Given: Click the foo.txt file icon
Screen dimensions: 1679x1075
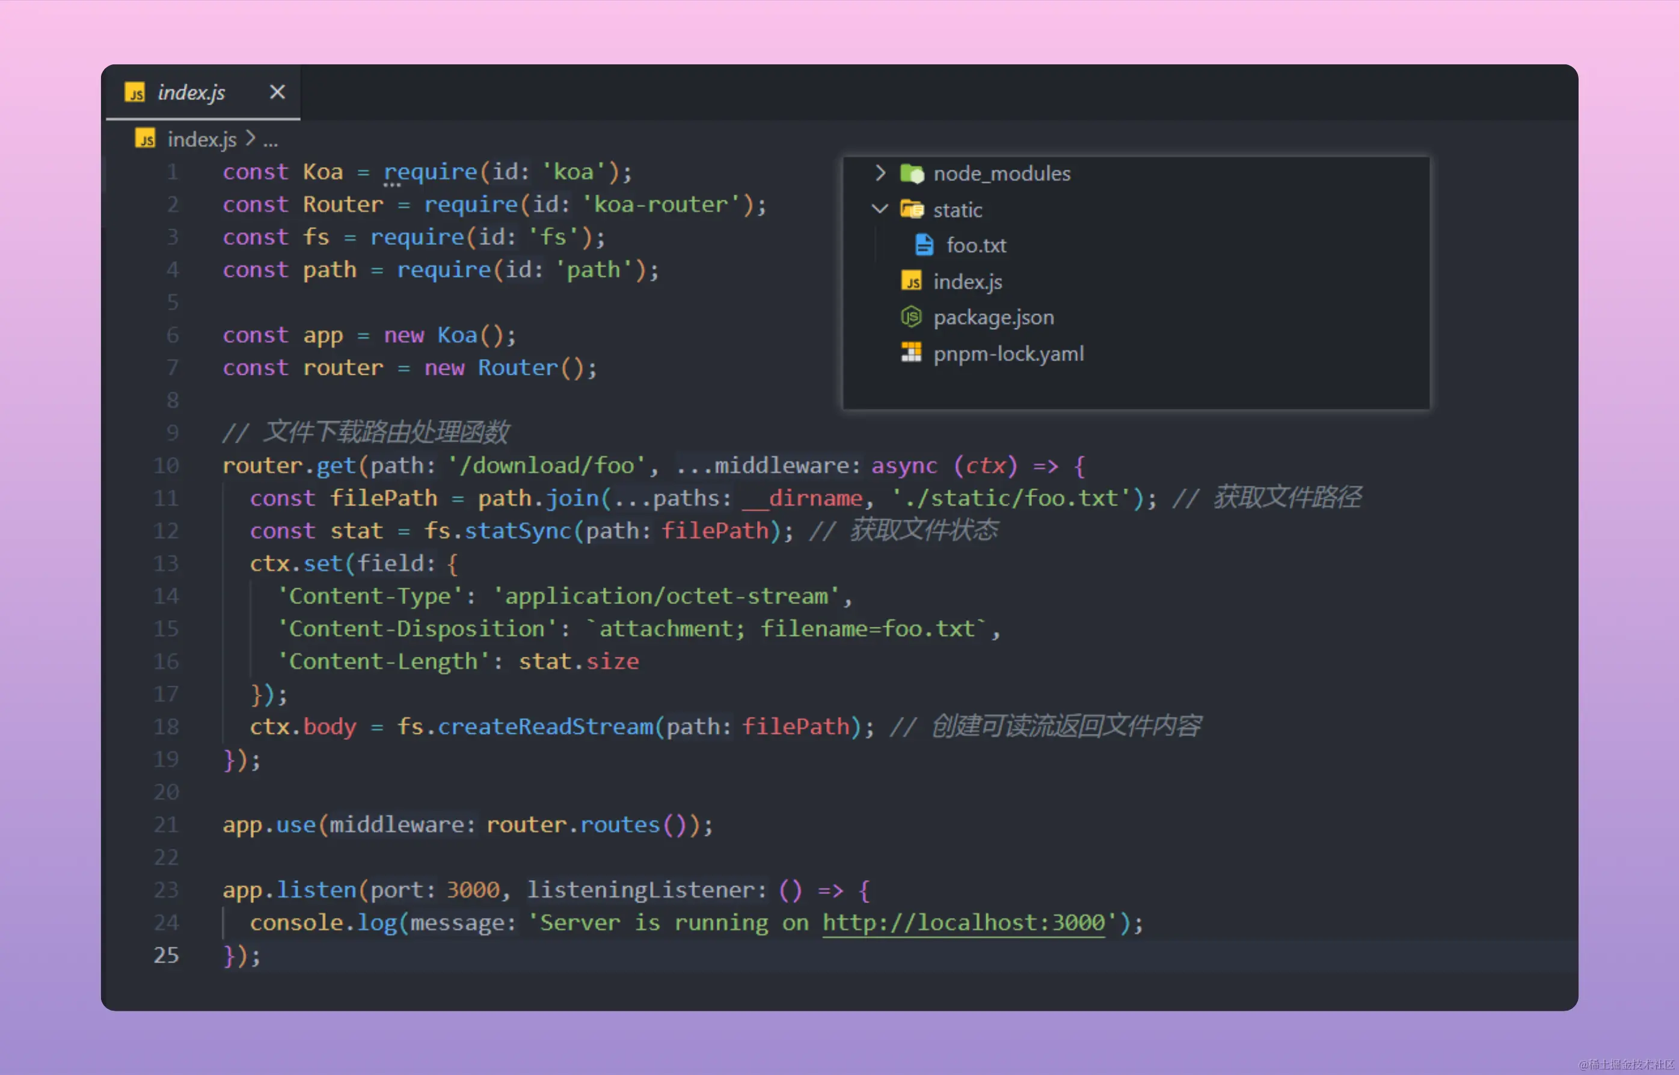Looking at the screenshot, I should coord(924,245).
